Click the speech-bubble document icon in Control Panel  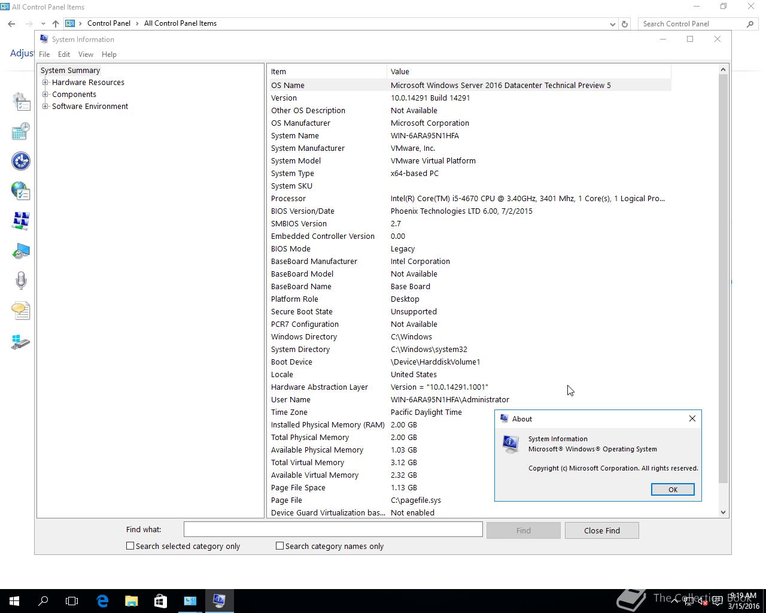click(21, 311)
